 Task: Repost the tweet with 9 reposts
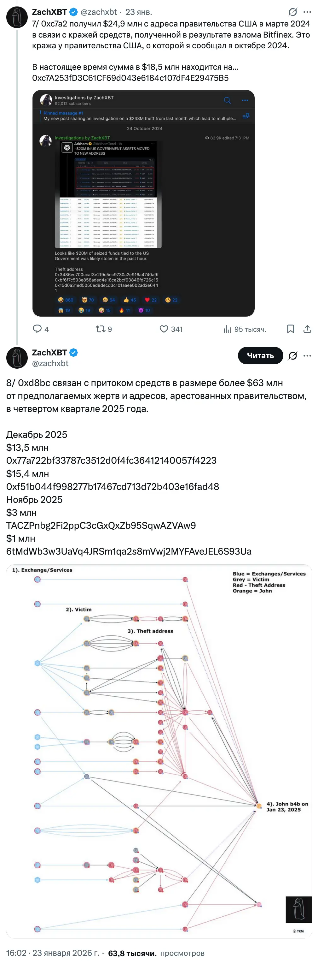tap(100, 329)
